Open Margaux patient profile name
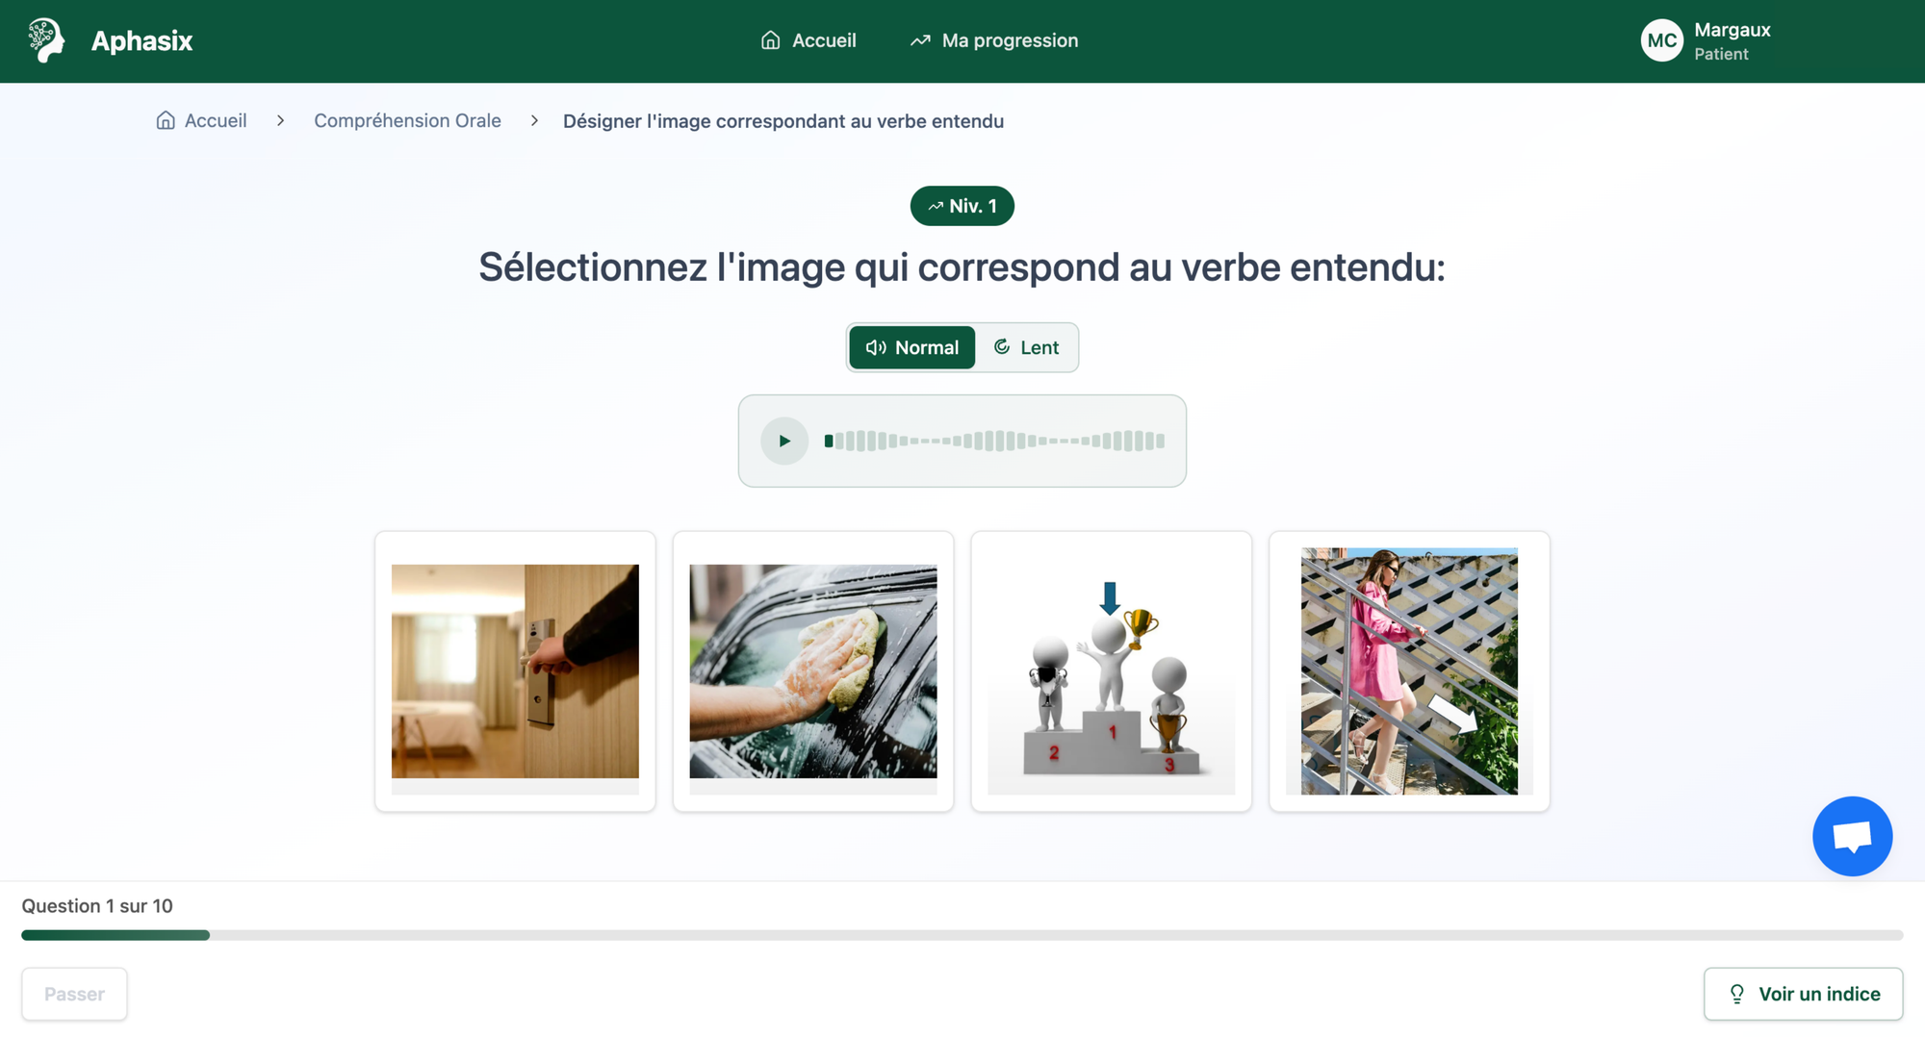Viewport: 1925px width, 1037px height. 1732,30
